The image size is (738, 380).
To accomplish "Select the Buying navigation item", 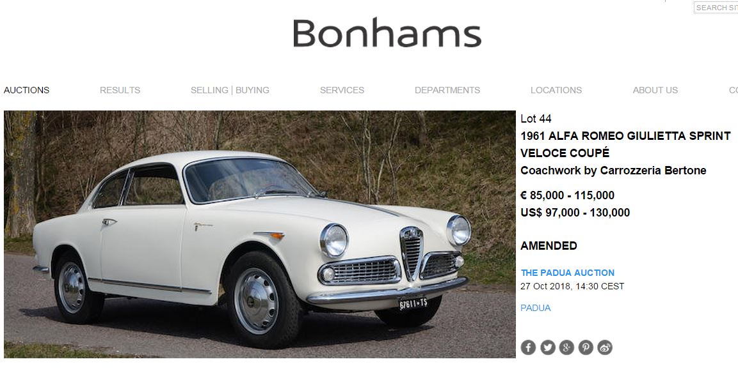I will 252,90.
